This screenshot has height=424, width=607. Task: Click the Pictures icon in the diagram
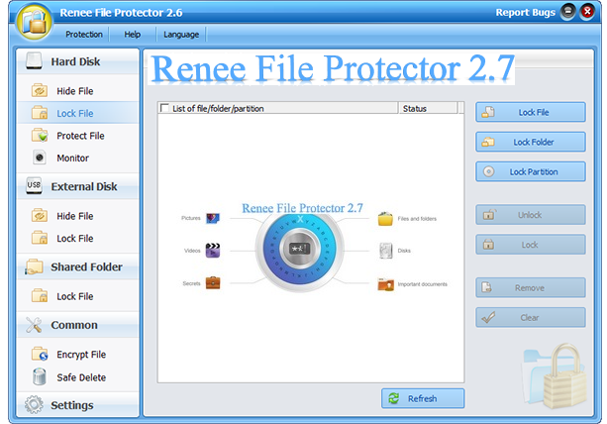(x=213, y=218)
